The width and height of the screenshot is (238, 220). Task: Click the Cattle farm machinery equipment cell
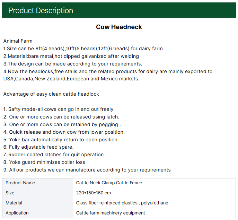111,213
